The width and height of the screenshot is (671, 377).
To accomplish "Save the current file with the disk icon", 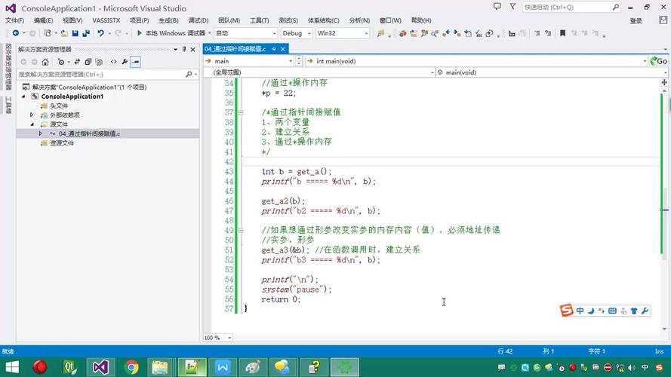I will pyautogui.click(x=75, y=33).
